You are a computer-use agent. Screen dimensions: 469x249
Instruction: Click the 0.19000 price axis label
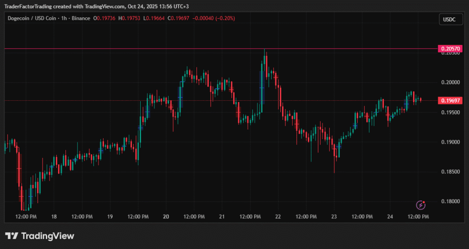pos(449,142)
